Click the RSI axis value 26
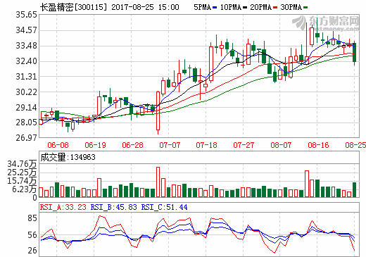 32,251
